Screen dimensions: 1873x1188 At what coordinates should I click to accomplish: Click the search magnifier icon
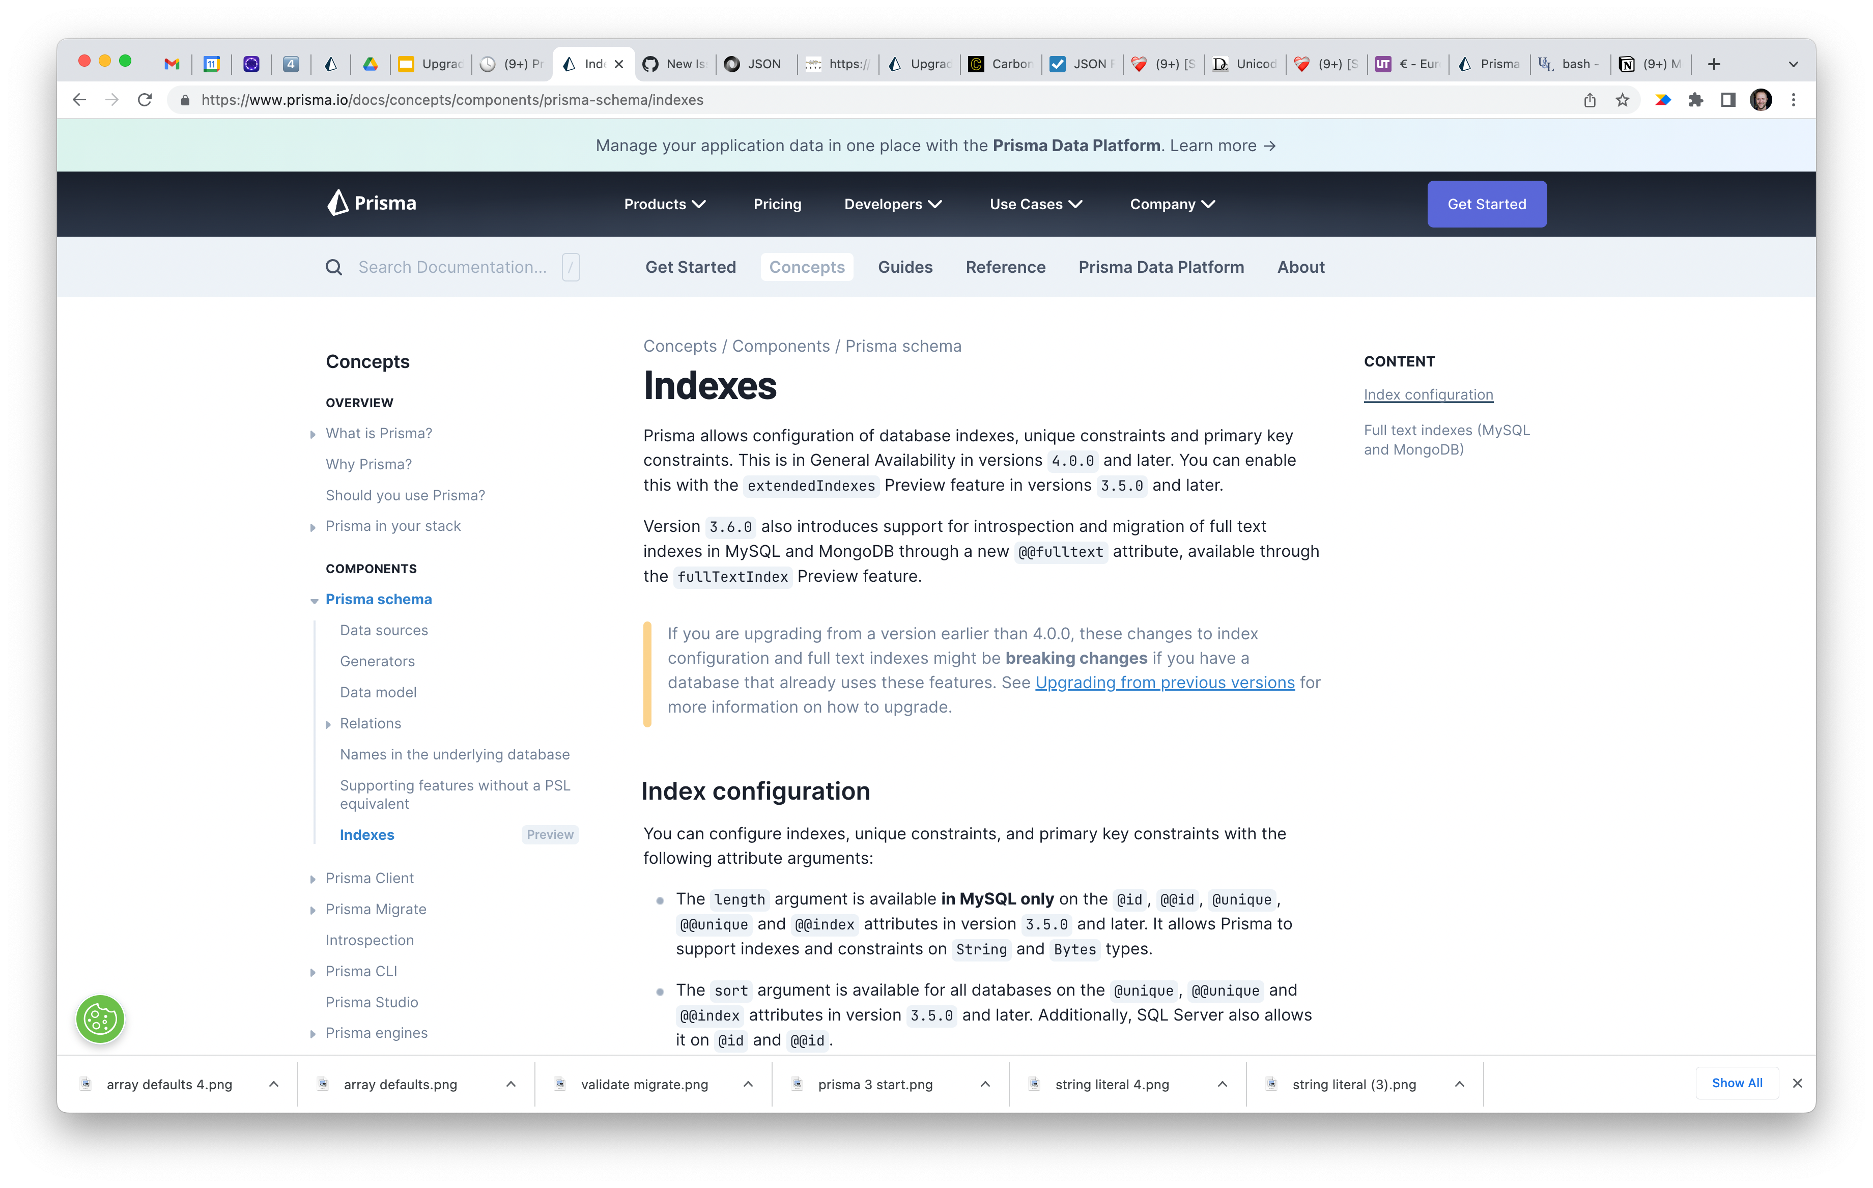coord(334,267)
